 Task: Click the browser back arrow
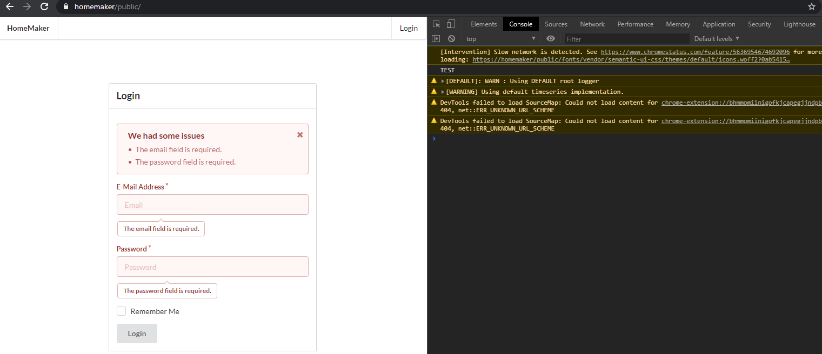9,7
